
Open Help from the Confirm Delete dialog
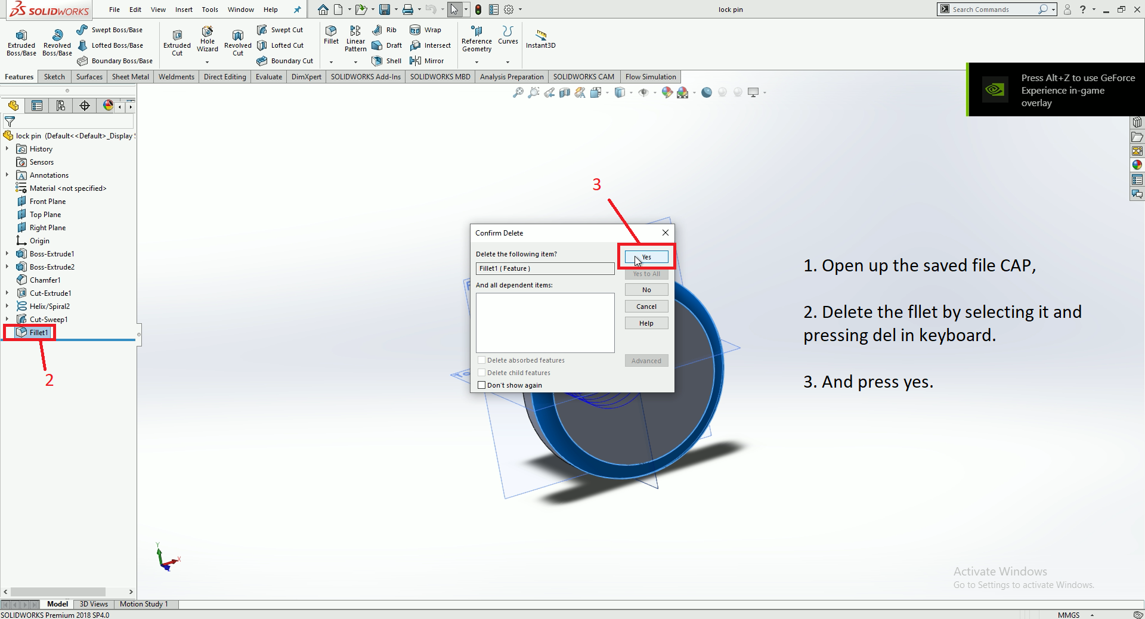point(646,323)
